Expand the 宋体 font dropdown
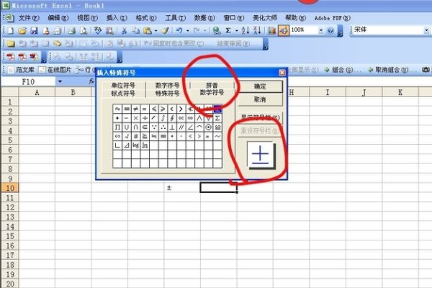The height and width of the screenshot is (288, 432). pyautogui.click(x=426, y=30)
